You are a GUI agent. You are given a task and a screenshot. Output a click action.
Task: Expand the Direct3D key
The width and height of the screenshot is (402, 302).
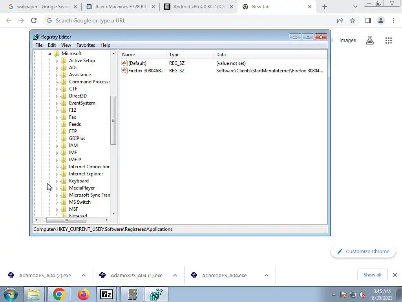[57, 96]
